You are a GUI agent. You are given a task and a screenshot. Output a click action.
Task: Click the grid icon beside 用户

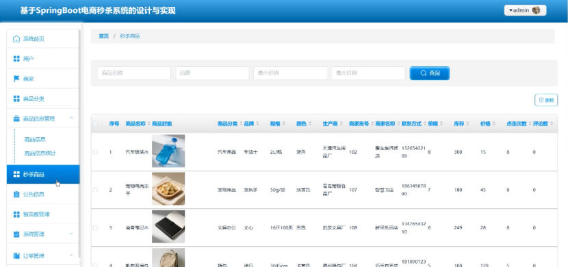click(x=16, y=59)
